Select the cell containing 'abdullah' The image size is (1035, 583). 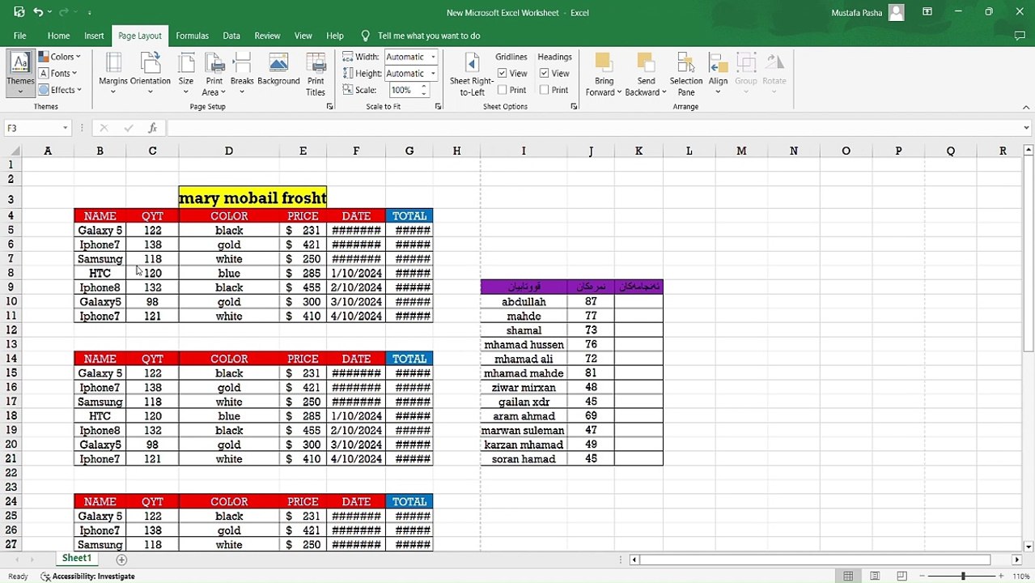pyautogui.click(x=524, y=301)
